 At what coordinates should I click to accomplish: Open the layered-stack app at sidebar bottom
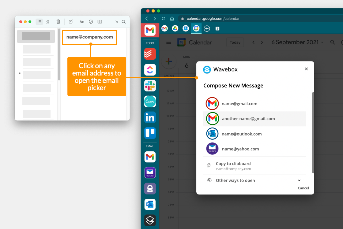[150, 220]
